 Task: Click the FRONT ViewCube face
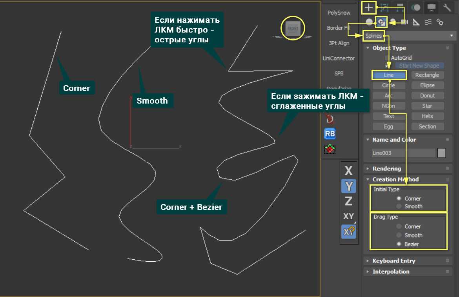click(293, 29)
